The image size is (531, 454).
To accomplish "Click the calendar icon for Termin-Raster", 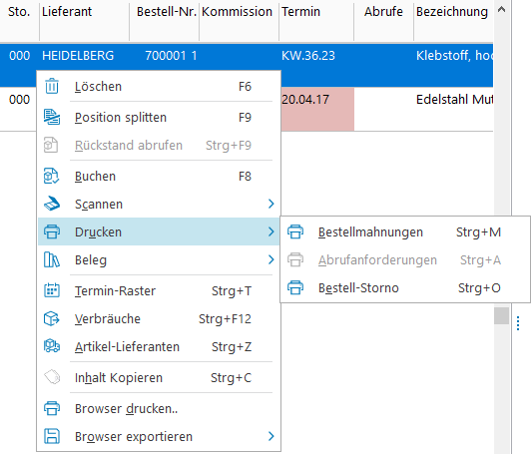I will tap(52, 290).
